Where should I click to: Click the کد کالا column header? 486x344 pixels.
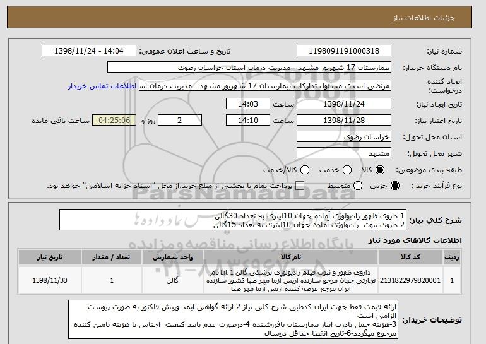click(x=410, y=258)
